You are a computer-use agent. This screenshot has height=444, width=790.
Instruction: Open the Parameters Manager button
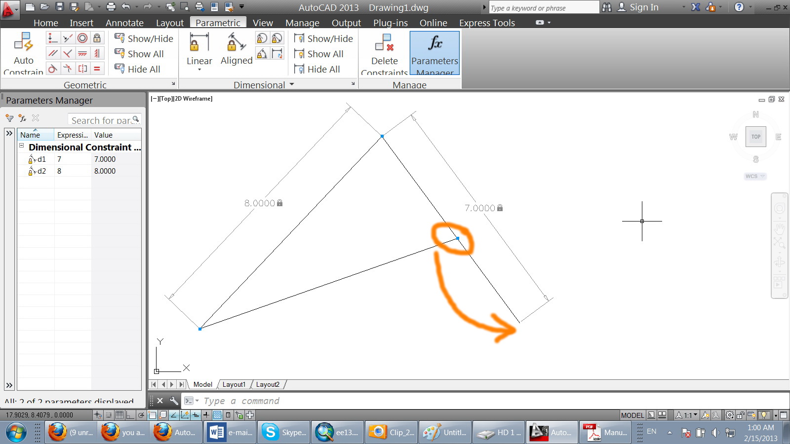click(434, 52)
